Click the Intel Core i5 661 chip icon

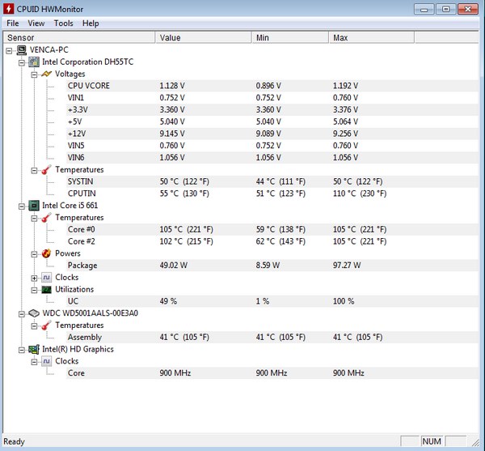[x=34, y=206]
